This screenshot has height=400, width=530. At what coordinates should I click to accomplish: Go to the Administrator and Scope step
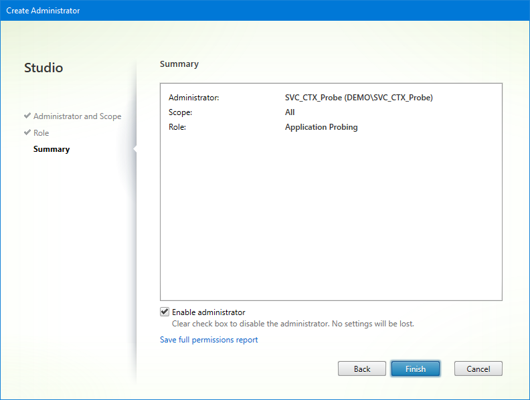(x=77, y=116)
